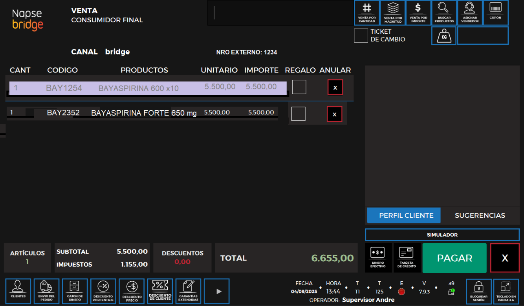
Task: Click the CODIGO column header
Action: pos(62,70)
